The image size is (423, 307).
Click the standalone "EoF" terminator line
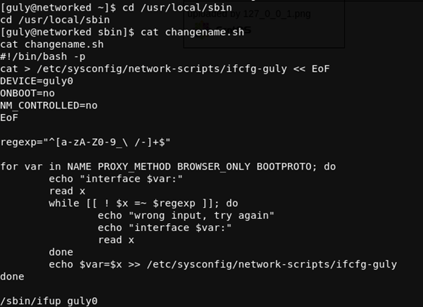tap(10, 118)
